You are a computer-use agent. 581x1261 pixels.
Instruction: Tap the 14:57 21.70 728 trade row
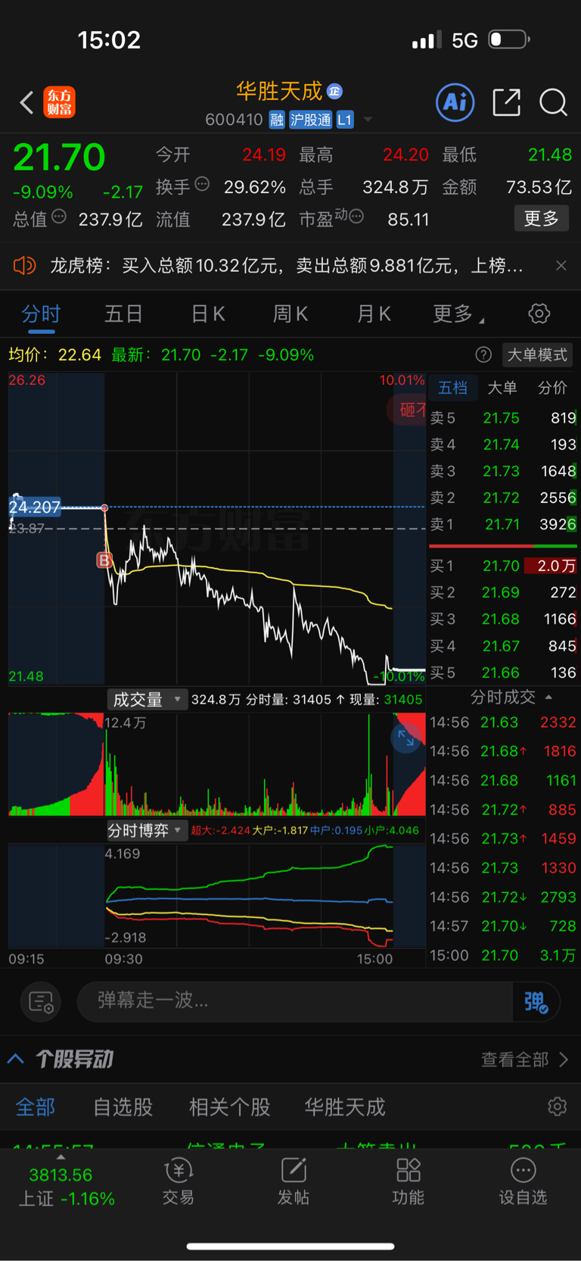click(503, 925)
